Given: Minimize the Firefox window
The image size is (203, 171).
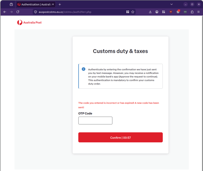Looking at the screenshot, I should 186,4.
